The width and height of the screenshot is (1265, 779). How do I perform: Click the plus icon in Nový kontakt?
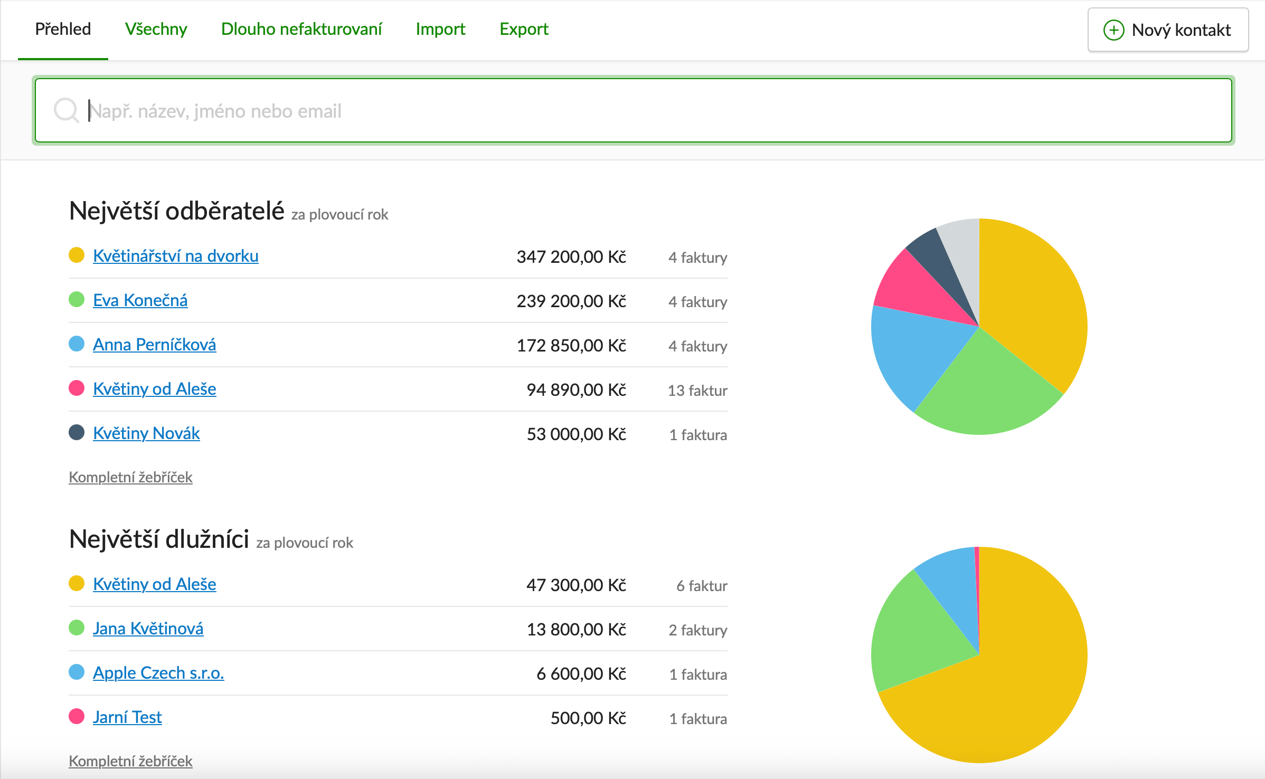click(x=1113, y=30)
